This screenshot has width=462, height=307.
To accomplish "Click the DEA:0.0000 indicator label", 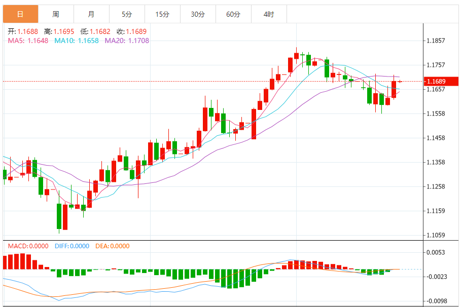I will pos(112,246).
